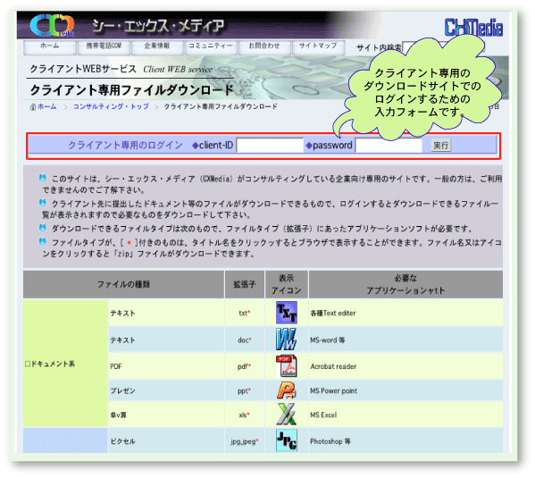Click the xls extension cell

point(245,415)
